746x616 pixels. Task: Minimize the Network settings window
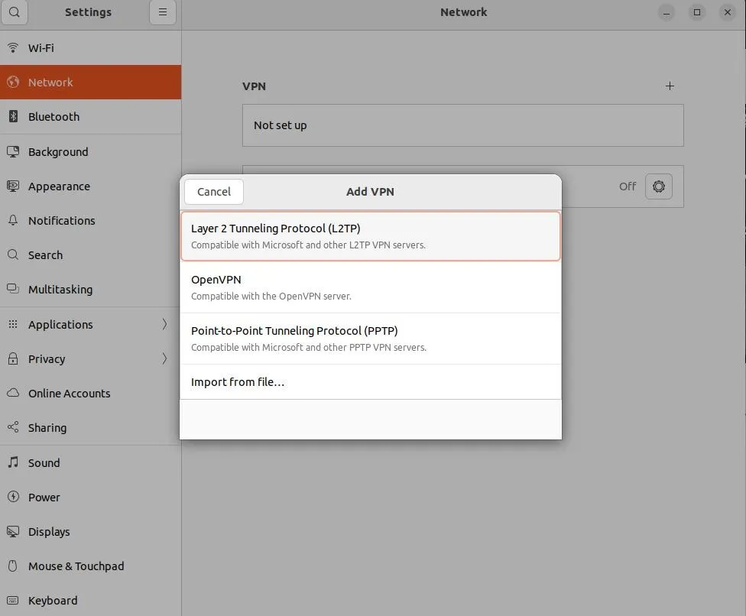[666, 12]
